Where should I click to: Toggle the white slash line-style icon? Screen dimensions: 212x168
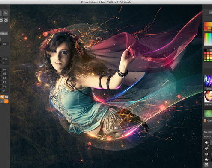tap(2, 101)
